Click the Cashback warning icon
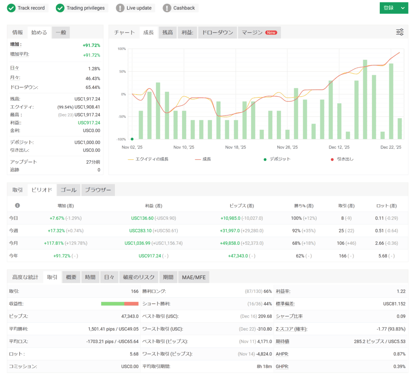 (167, 8)
